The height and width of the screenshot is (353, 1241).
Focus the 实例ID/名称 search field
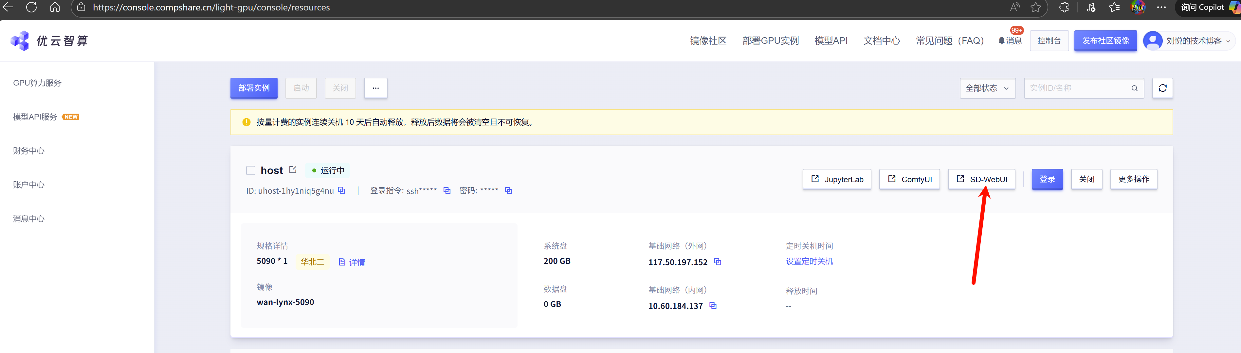[x=1077, y=88]
